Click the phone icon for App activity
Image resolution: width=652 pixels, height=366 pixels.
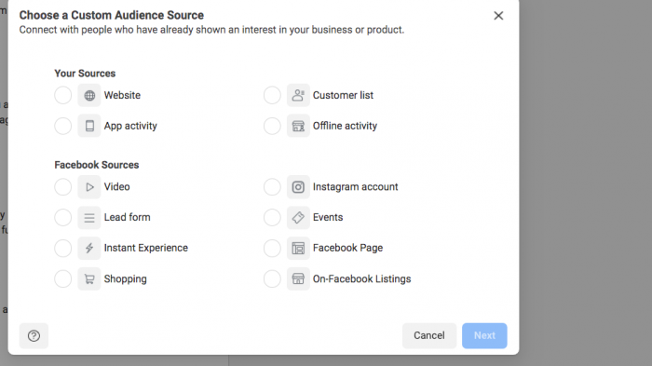[89, 126]
